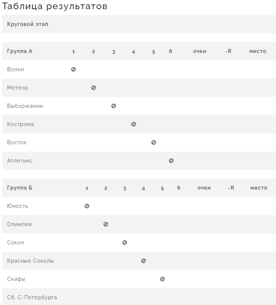This screenshot has width=276, height=305.
Task: Click the blocked-cell icon in the Волки row
Action: point(74,69)
